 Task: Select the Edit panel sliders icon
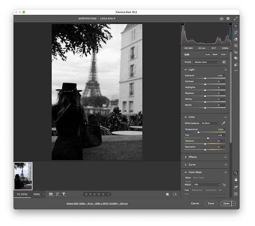pos(236,26)
